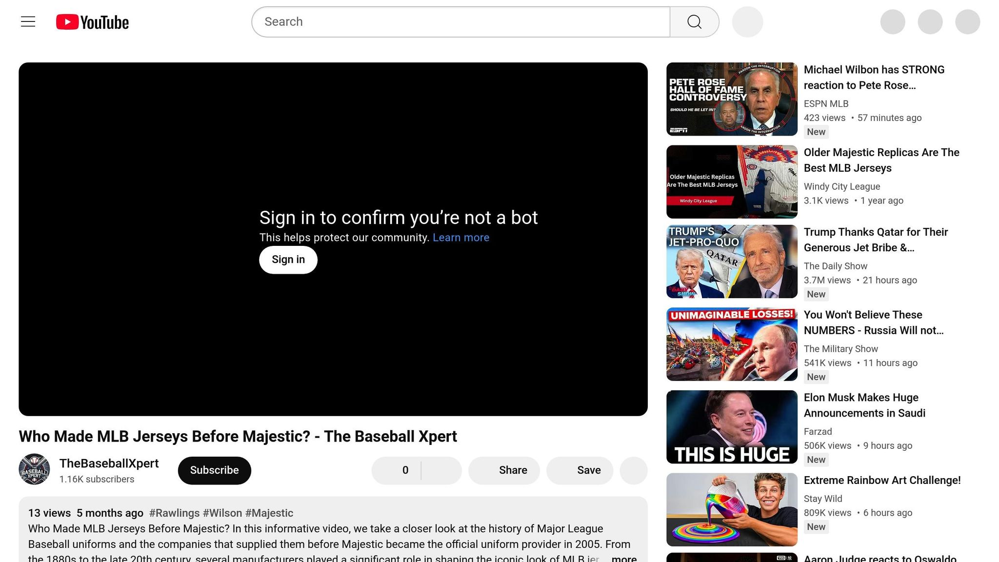Image resolution: width=999 pixels, height=562 pixels.
Task: Open title 'Trump Thanks Qatar for Their Generous'
Action: coord(876,240)
